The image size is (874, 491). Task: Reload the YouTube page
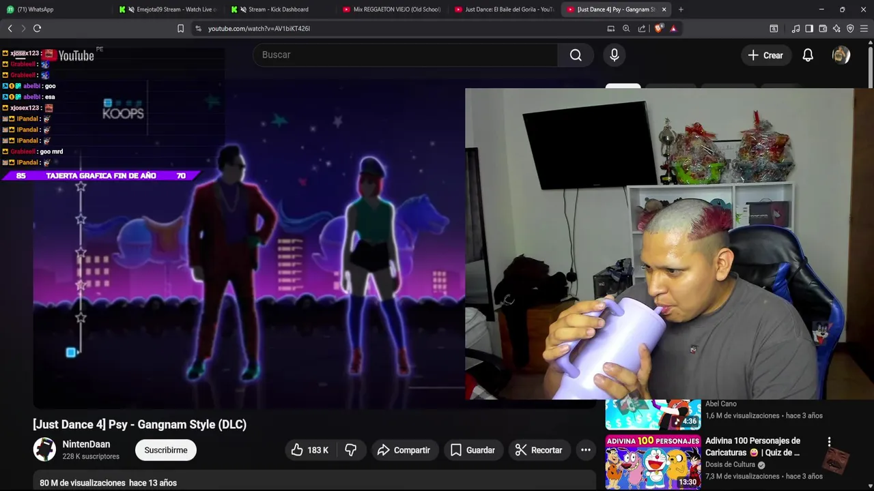[38, 29]
